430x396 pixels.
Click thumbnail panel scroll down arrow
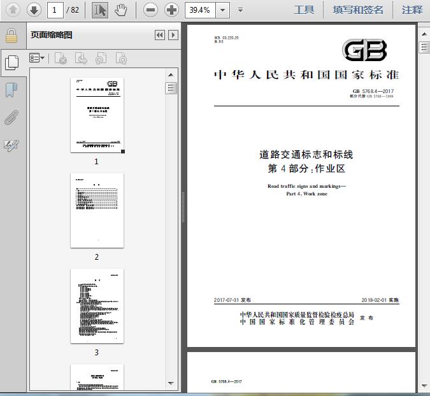click(x=171, y=383)
